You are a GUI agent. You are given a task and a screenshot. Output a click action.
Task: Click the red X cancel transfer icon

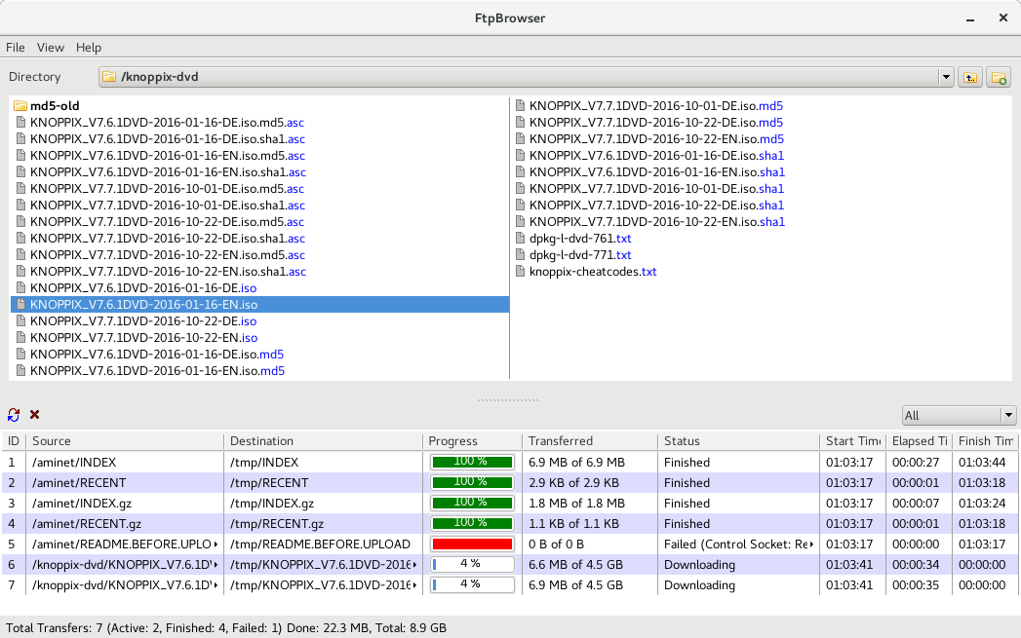coord(35,415)
